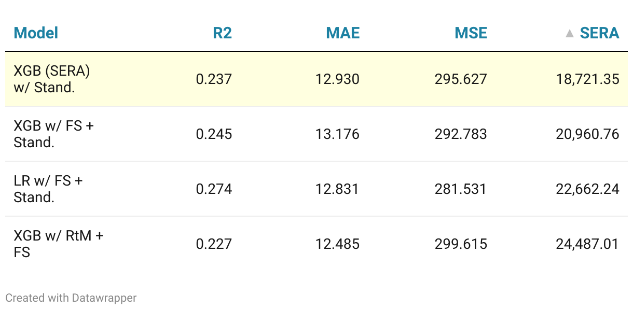The height and width of the screenshot is (310, 633).
Task: Sort table by Model column header
Action: click(x=36, y=33)
